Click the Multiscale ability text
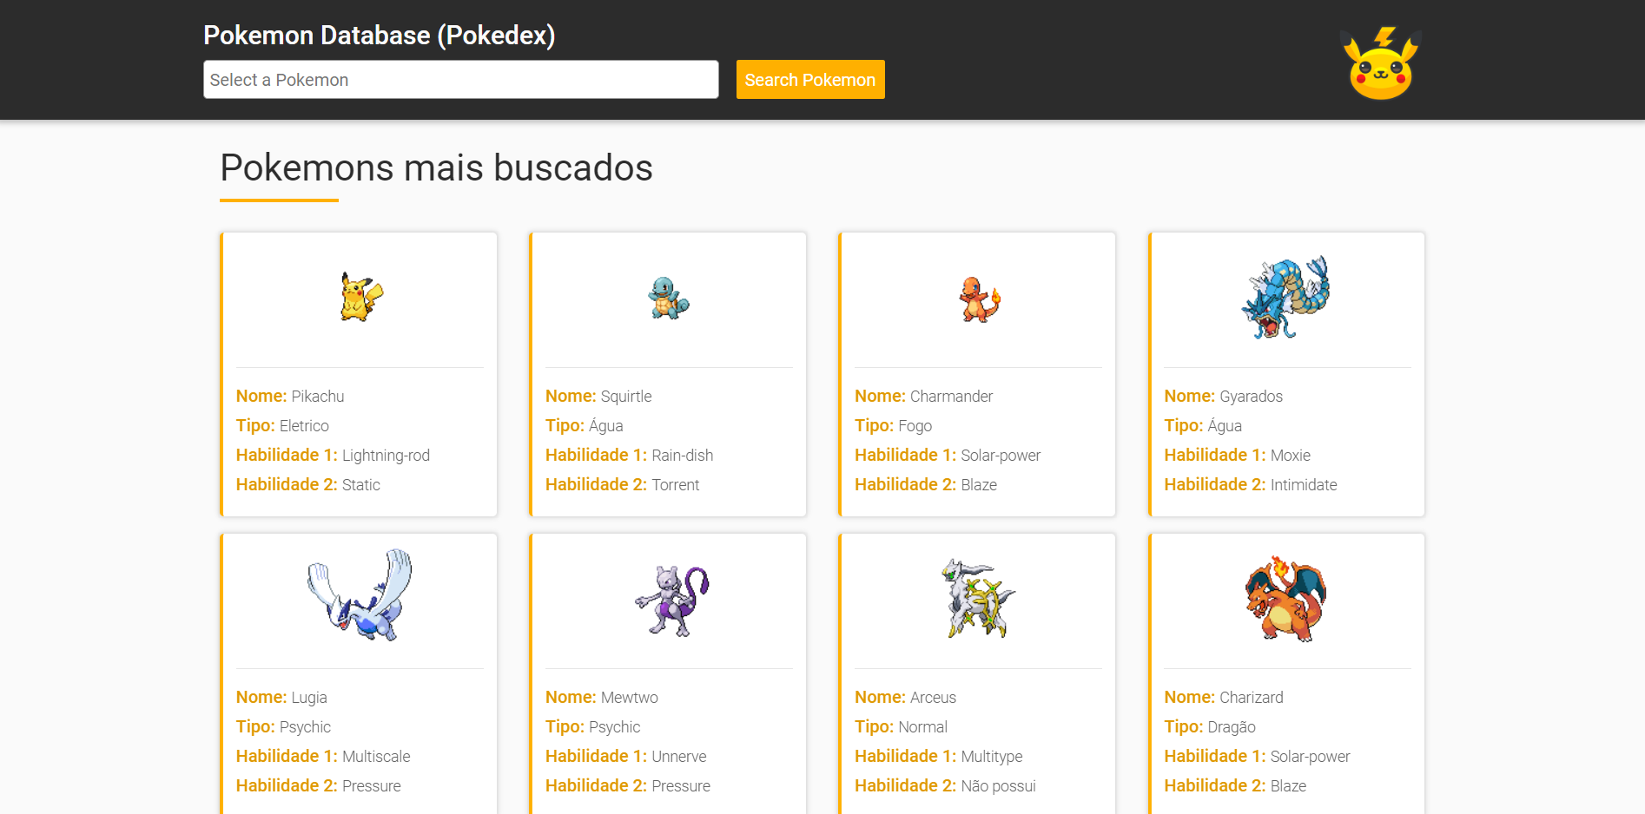This screenshot has height=814, width=1645. click(376, 757)
